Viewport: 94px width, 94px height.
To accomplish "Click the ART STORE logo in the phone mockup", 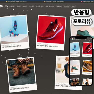I will click(76, 39).
